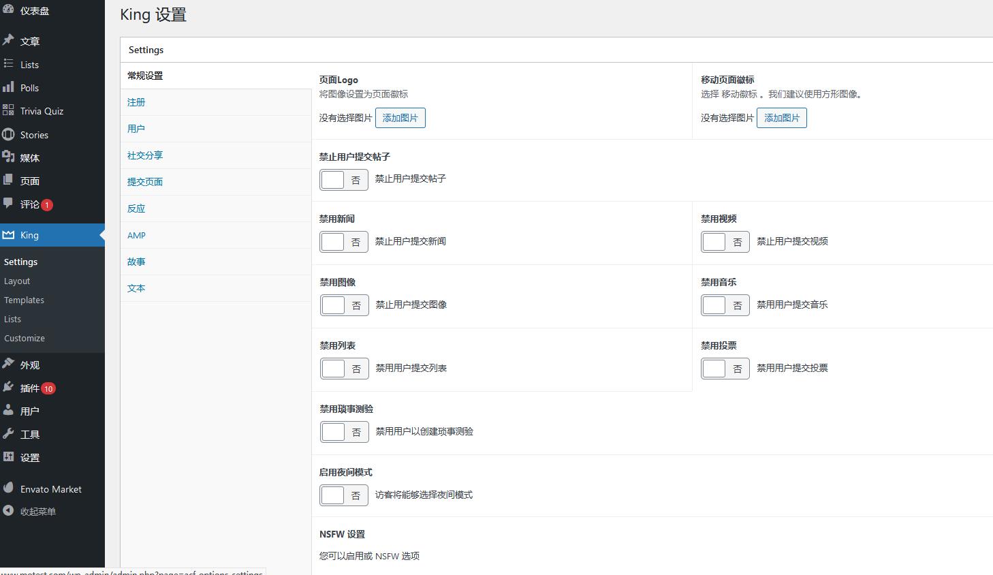This screenshot has height=575, width=993.
Task: Open the 社交分享 tab
Action: [216, 155]
